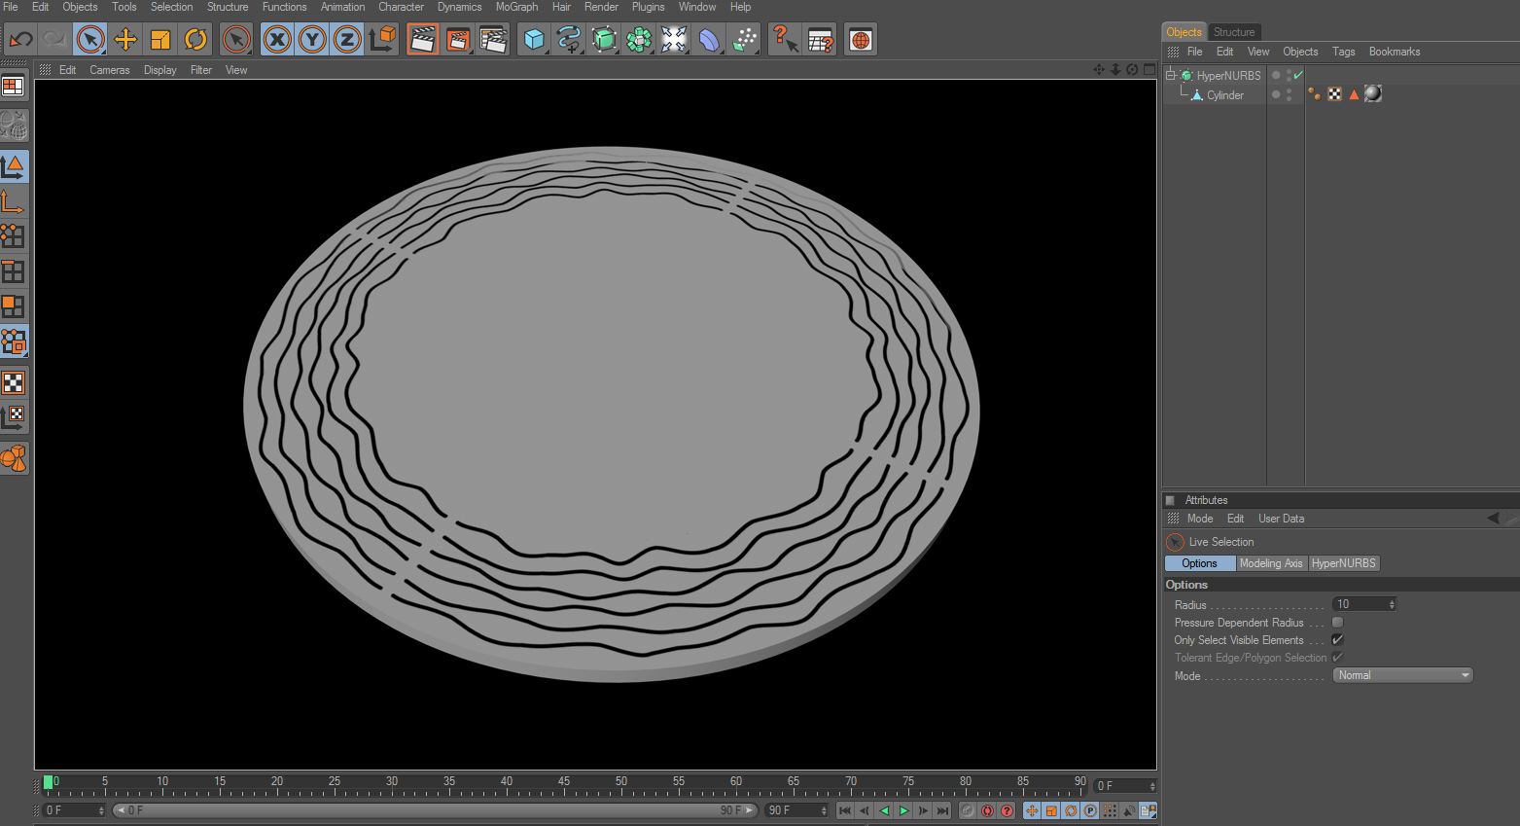This screenshot has height=826, width=1520.
Task: Adjust the Radius value stepper arrows
Action: [1392, 604]
